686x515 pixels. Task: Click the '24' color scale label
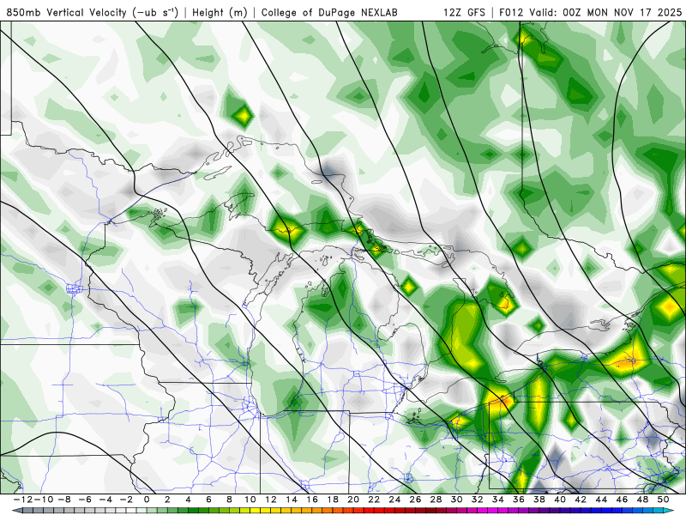[x=394, y=500]
